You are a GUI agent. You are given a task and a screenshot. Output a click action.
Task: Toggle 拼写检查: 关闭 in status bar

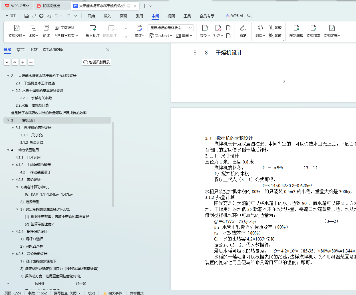point(67,293)
